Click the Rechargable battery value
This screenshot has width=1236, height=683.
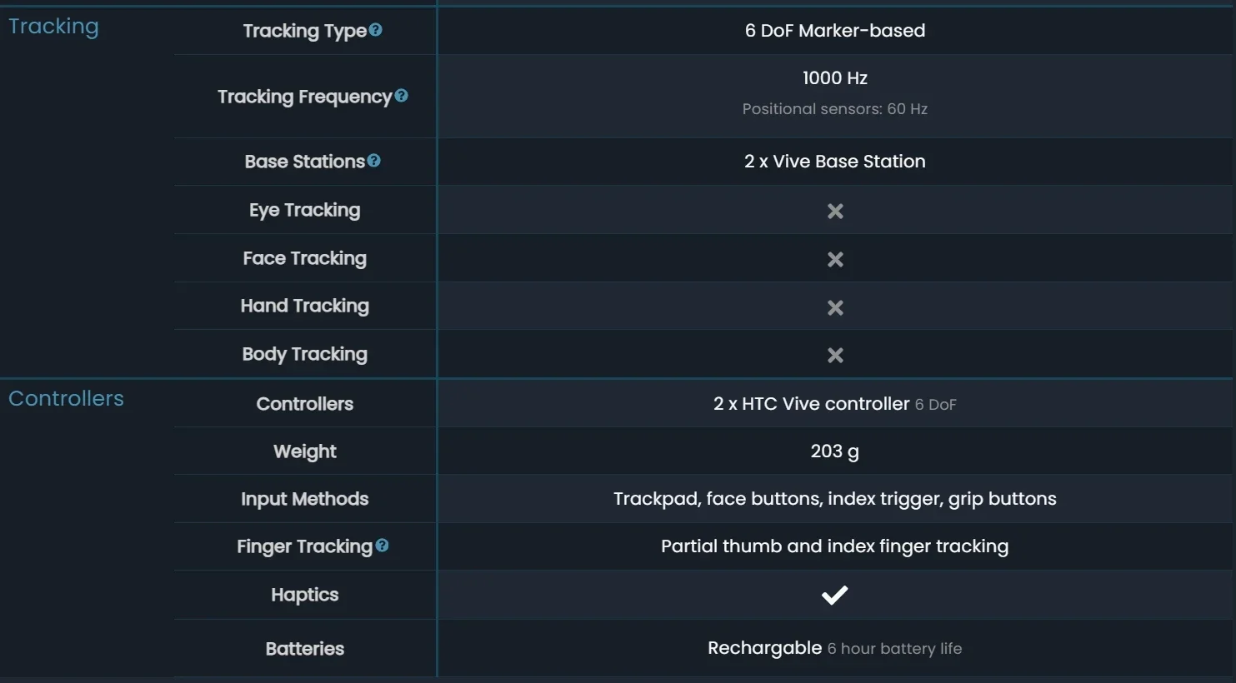(764, 648)
